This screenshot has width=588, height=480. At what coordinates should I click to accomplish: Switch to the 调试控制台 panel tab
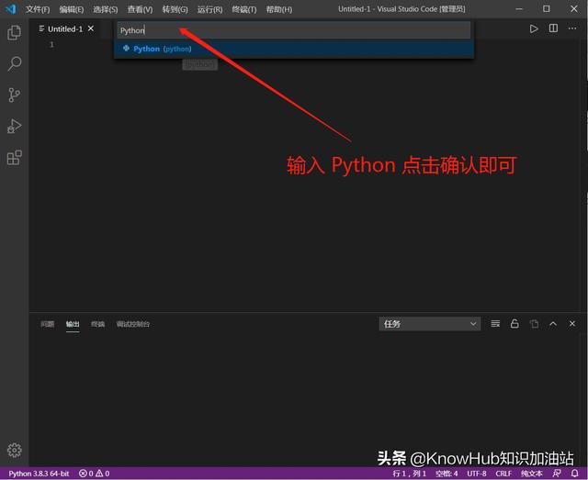132,324
